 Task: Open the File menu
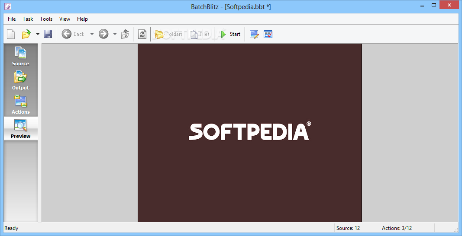tap(12, 19)
